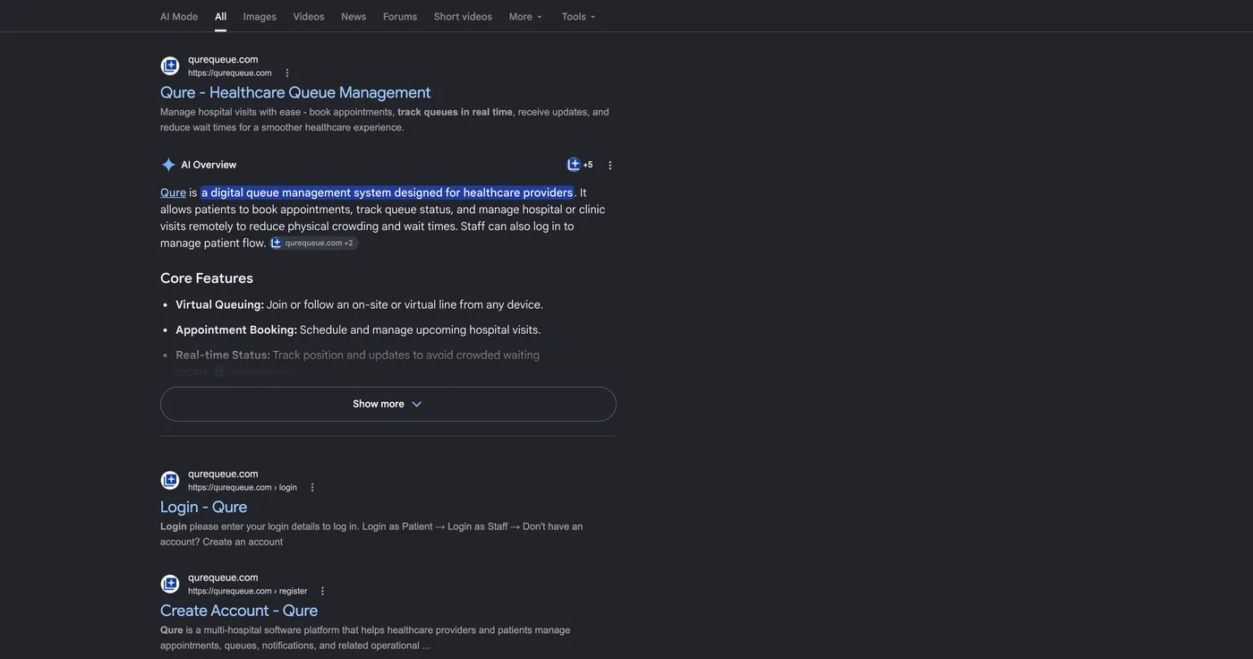Select the Short videos tab
This screenshot has height=659, width=1253.
[x=463, y=17]
